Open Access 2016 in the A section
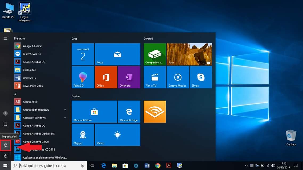This screenshot has width=303, height=170. click(40, 101)
